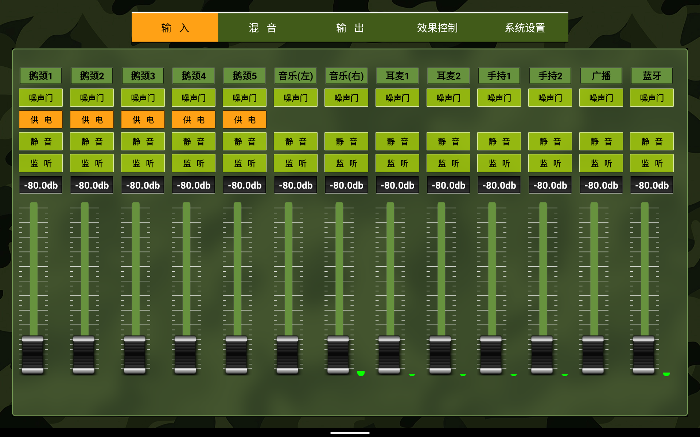The width and height of the screenshot is (700, 437).
Task: Open 噪声门 settings for 鹅颈4
Action: click(x=194, y=98)
